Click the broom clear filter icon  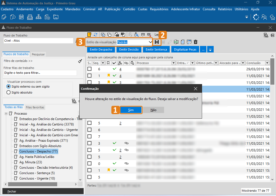pyautogui.click(x=80, y=61)
